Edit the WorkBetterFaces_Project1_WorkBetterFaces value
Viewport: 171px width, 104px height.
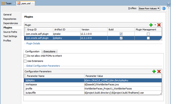pyautogui.click(x=123, y=89)
